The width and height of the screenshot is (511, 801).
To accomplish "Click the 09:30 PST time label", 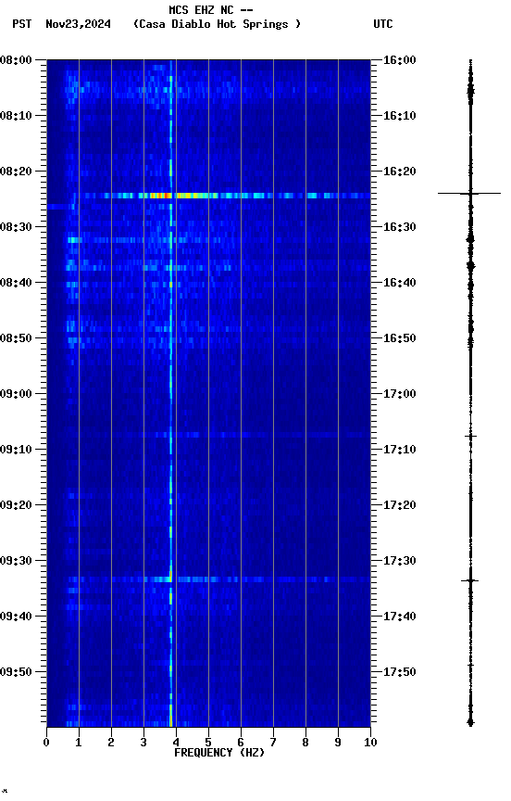I will (16, 561).
